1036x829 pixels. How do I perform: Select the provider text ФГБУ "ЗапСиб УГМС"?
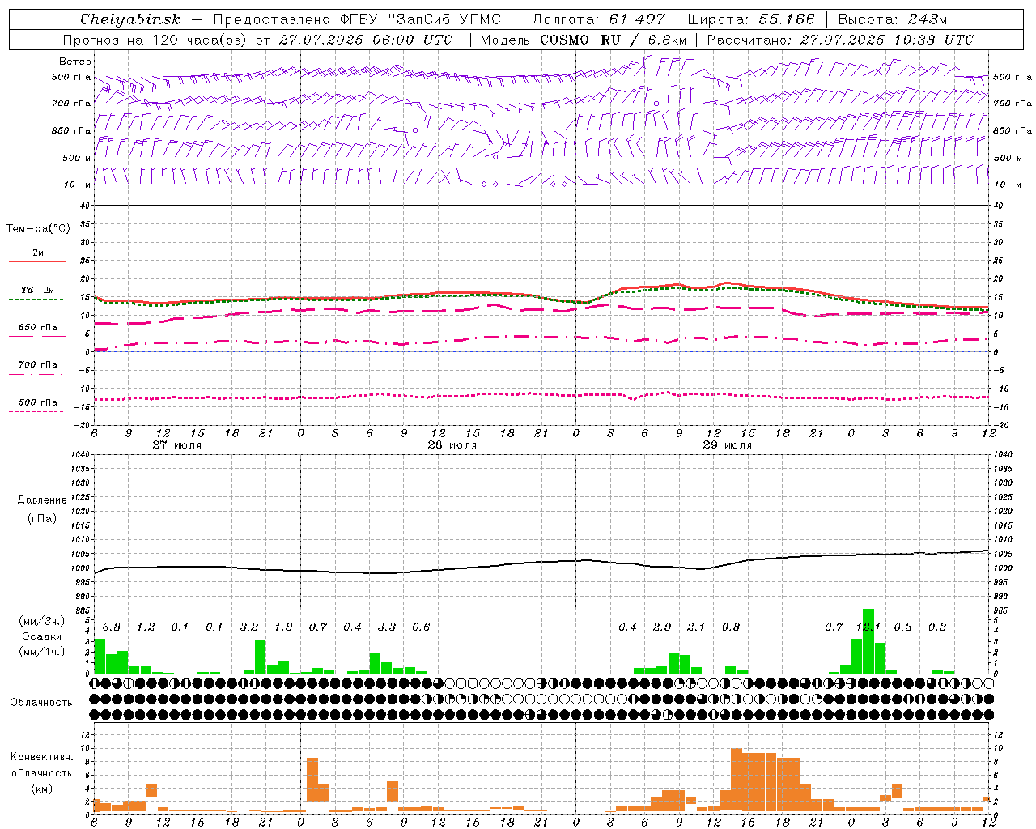point(424,19)
